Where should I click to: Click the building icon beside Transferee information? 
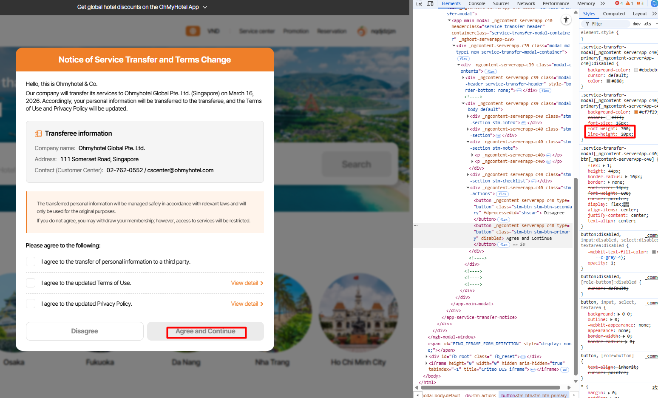click(x=38, y=134)
